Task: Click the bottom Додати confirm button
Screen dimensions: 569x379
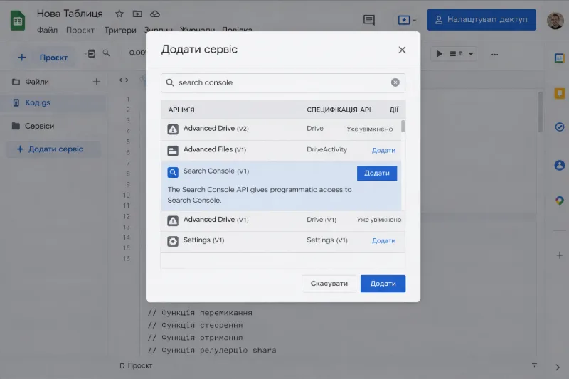Action: pos(383,284)
